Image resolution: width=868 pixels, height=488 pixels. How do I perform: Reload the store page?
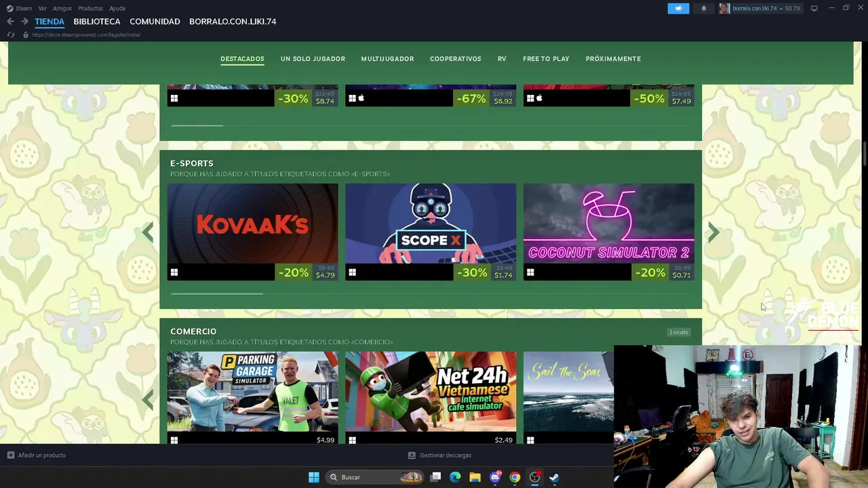click(11, 35)
